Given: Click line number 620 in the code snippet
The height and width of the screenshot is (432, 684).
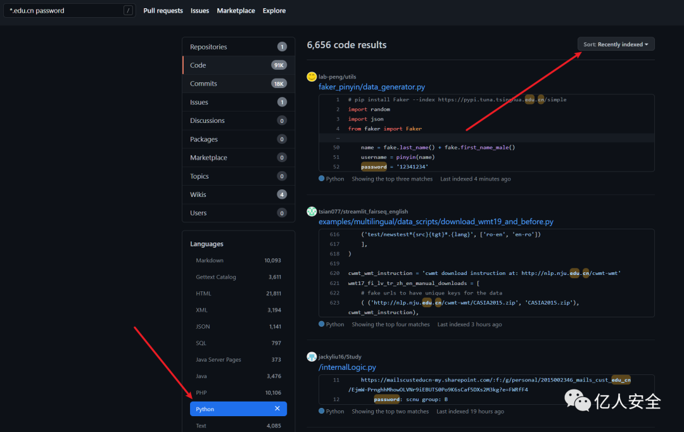Looking at the screenshot, I should tap(334, 273).
